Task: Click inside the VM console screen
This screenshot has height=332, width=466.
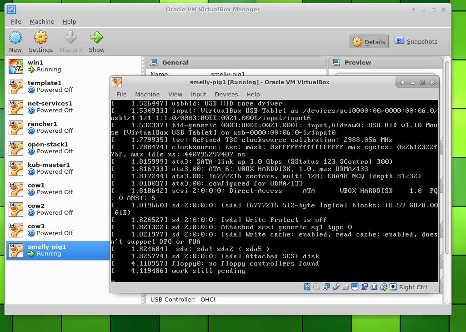Action: click(274, 191)
